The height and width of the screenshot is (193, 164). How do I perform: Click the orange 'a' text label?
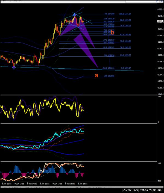(x=96, y=75)
